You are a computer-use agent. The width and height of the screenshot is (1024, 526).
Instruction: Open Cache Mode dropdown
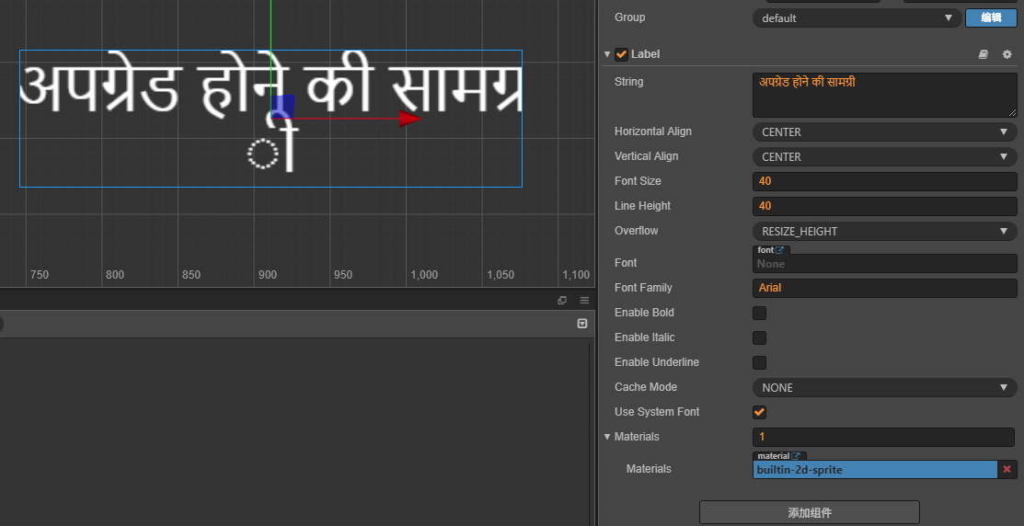click(x=885, y=388)
